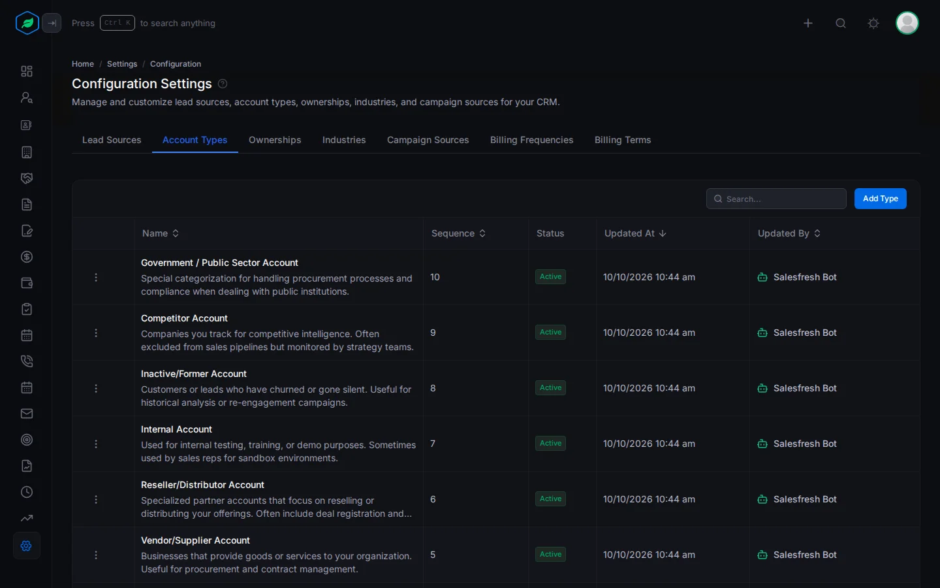Open the target goals sidebar icon

pyautogui.click(x=27, y=440)
